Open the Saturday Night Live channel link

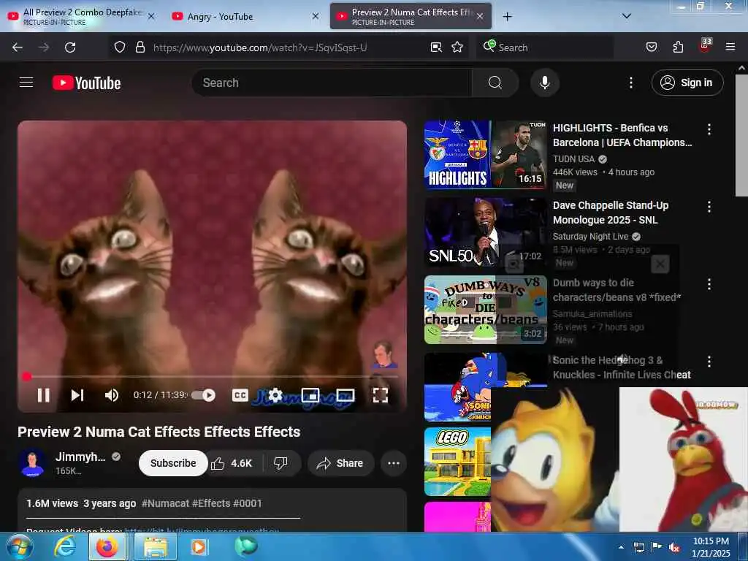click(590, 236)
